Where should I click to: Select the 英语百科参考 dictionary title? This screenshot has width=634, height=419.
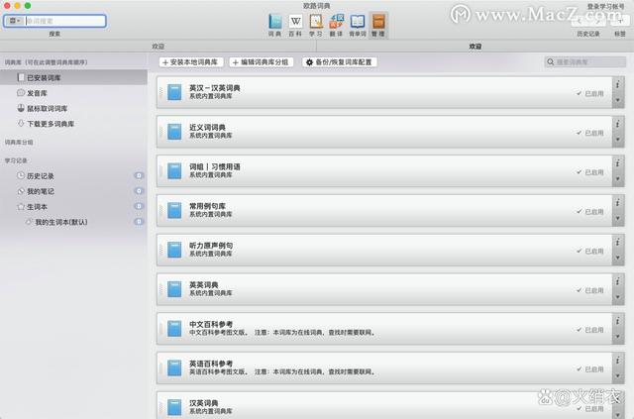pos(211,364)
